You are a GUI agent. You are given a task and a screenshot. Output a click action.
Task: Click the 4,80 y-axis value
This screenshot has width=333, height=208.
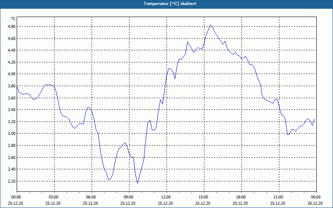pyautogui.click(x=12, y=27)
